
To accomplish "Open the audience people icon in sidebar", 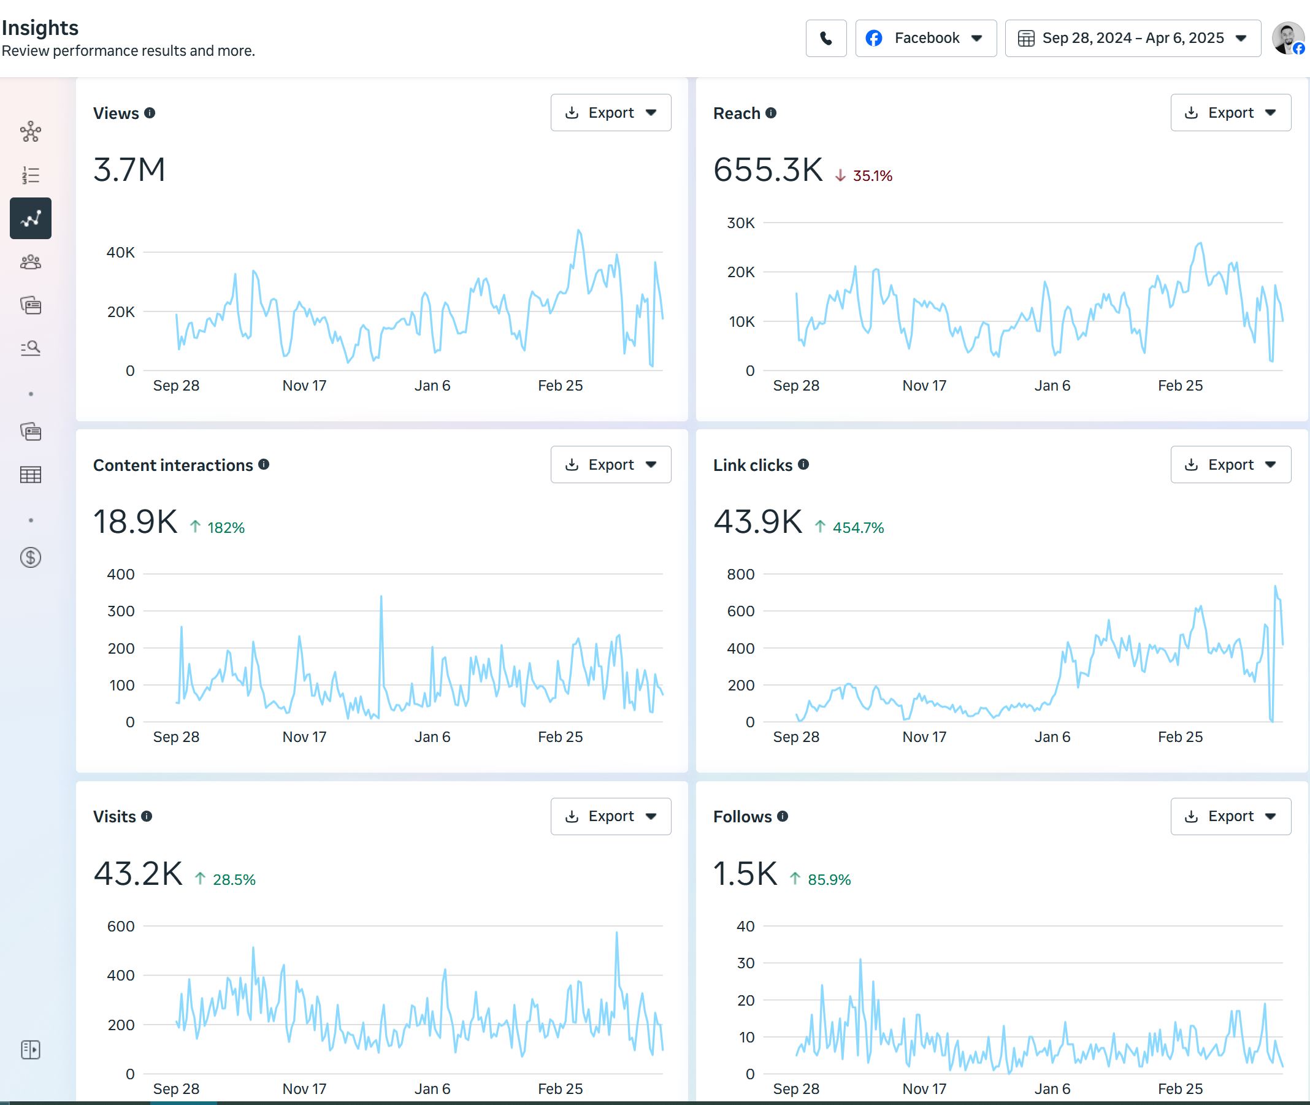I will [30, 262].
